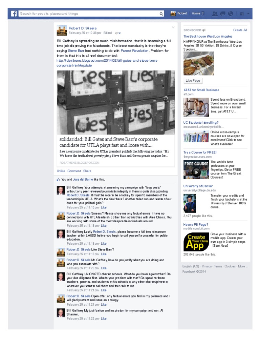Open the Privacy footer link
The image size is (260, 347).
click(207, 266)
